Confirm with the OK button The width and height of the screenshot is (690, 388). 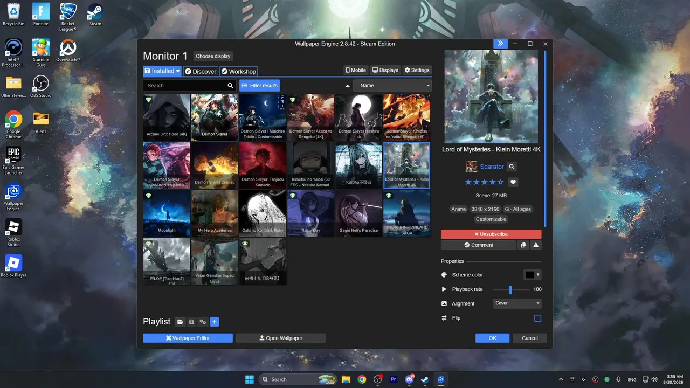[x=492, y=338]
